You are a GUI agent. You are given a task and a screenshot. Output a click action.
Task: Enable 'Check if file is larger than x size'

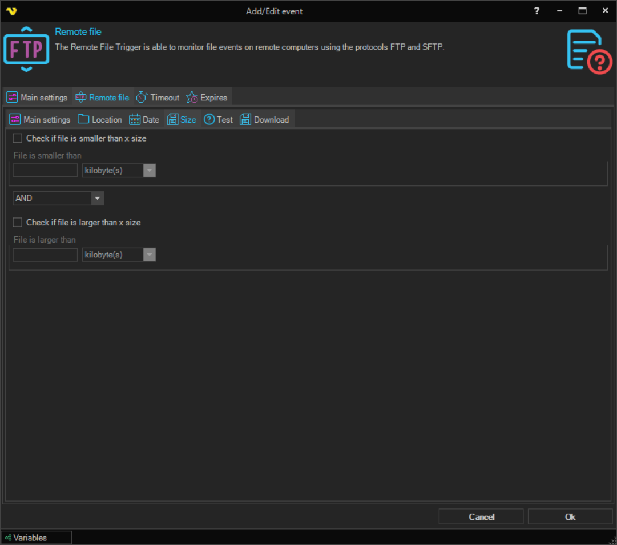[18, 223]
